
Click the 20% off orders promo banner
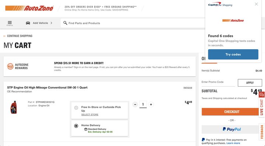click(100, 8)
